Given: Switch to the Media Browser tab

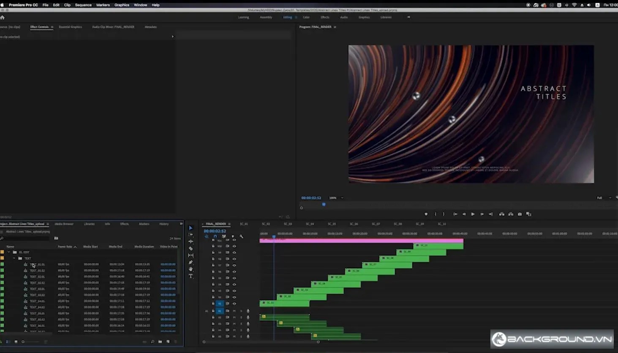Looking at the screenshot, I should 64,224.
